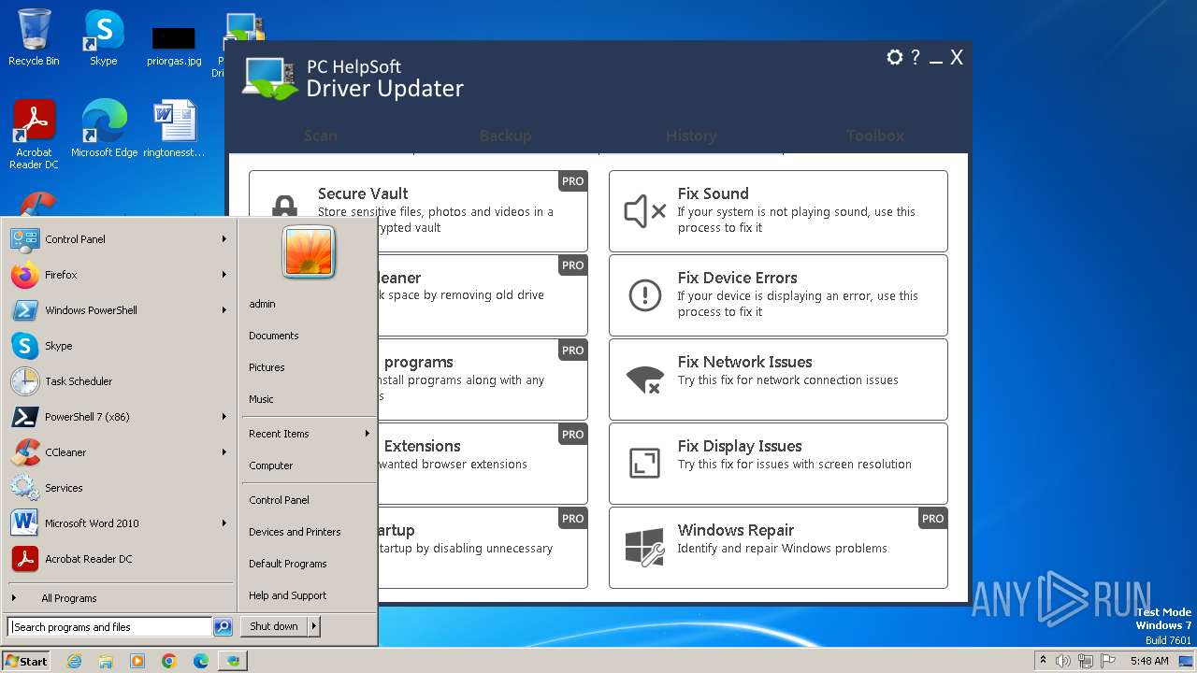Click the volume speaker tray icon
Image resolution: width=1197 pixels, height=673 pixels.
1063,661
